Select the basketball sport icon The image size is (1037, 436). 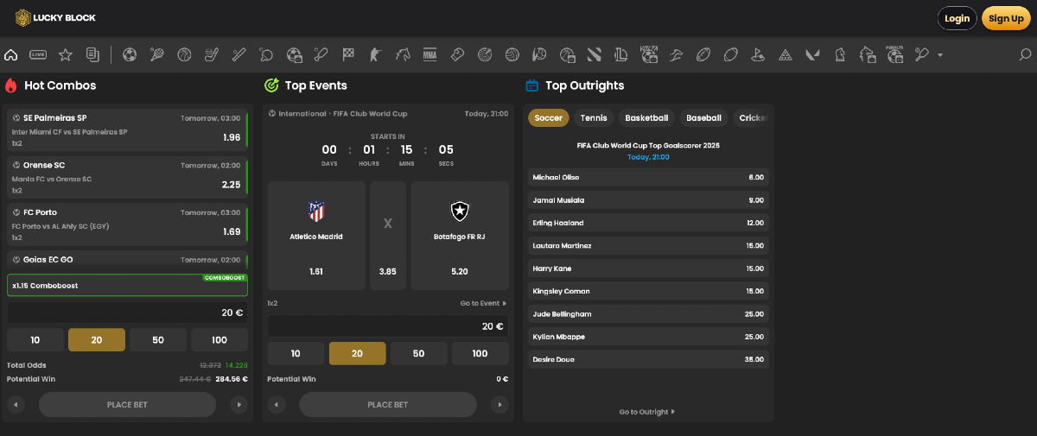(184, 55)
